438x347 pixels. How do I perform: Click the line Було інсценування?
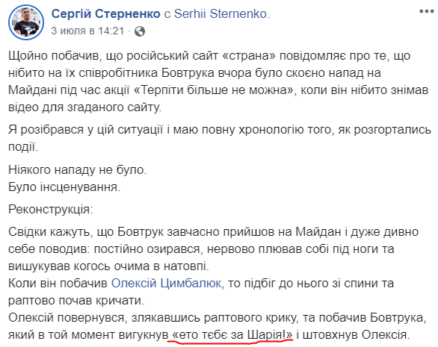[64, 187]
